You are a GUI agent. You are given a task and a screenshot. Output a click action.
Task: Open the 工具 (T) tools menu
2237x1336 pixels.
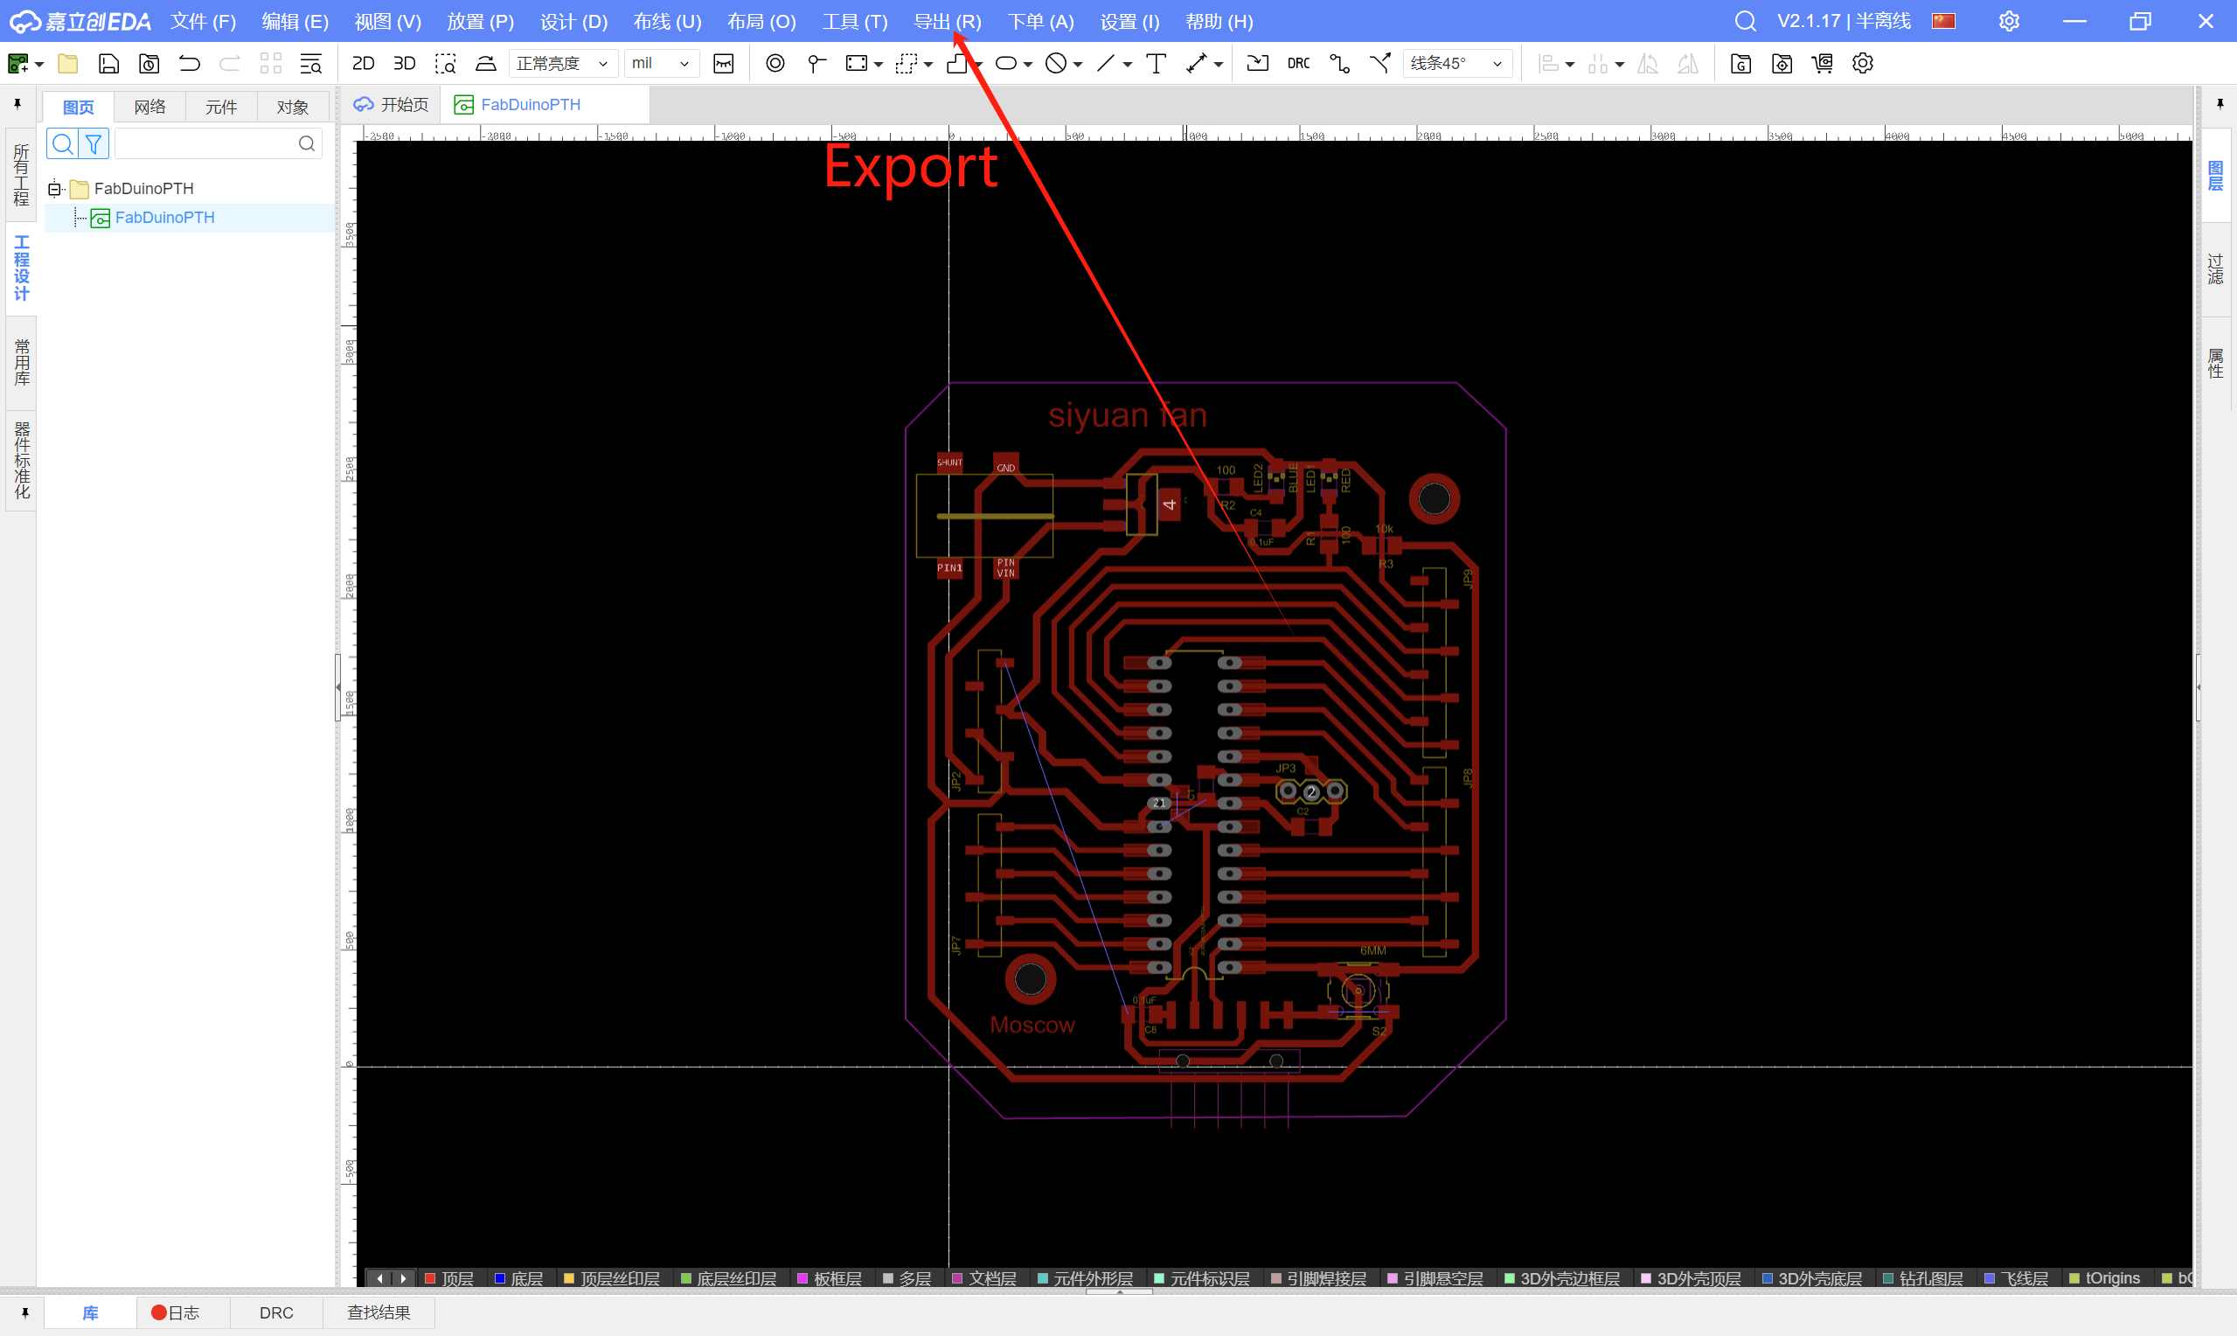[855, 21]
